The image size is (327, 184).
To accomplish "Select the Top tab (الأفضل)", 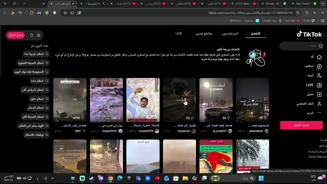I will tap(255, 34).
